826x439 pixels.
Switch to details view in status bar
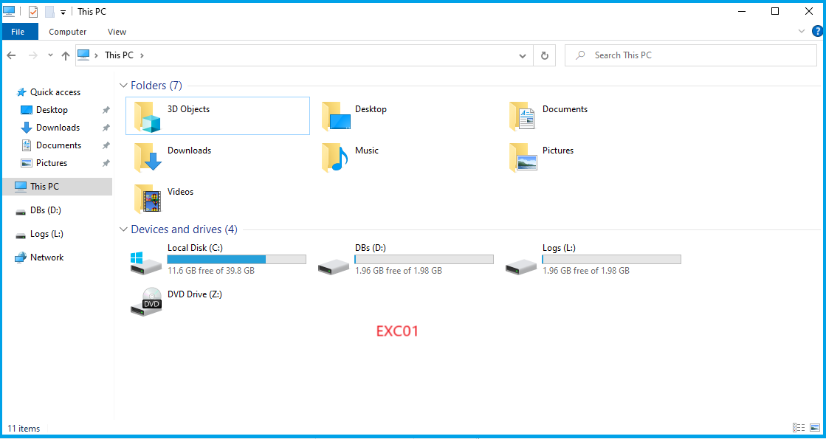tap(799, 428)
